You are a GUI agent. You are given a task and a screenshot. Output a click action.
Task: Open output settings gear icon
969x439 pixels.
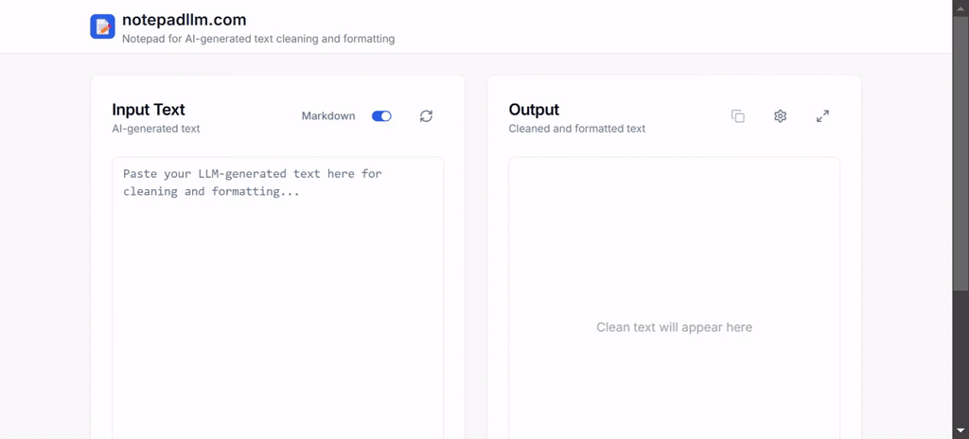point(780,116)
